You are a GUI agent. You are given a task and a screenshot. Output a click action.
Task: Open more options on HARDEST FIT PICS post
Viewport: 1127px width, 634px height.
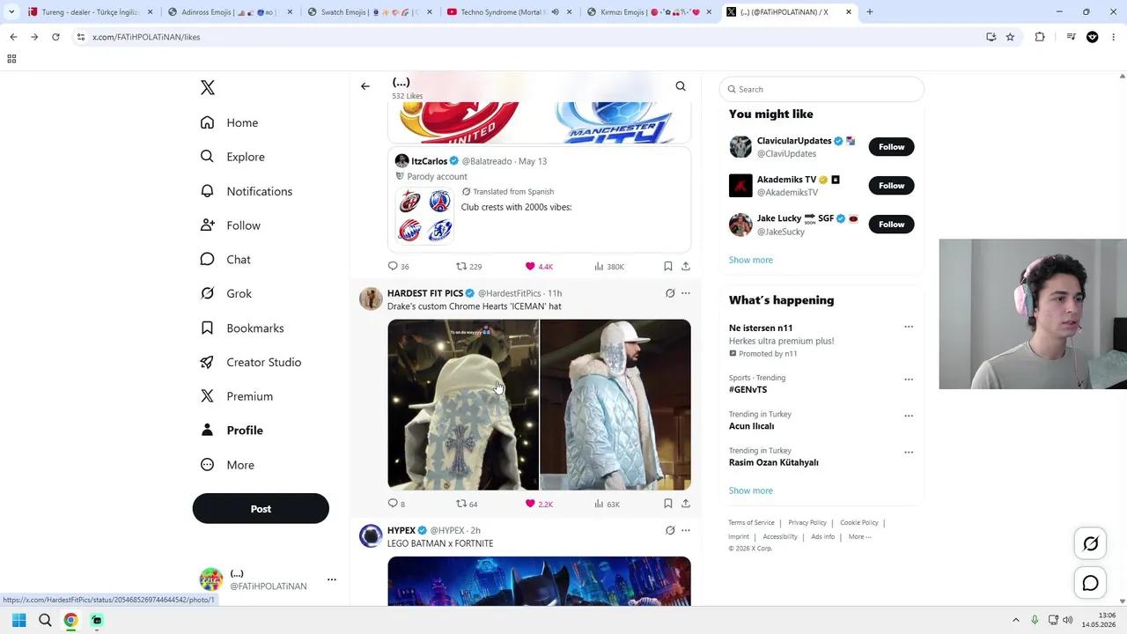pos(686,293)
